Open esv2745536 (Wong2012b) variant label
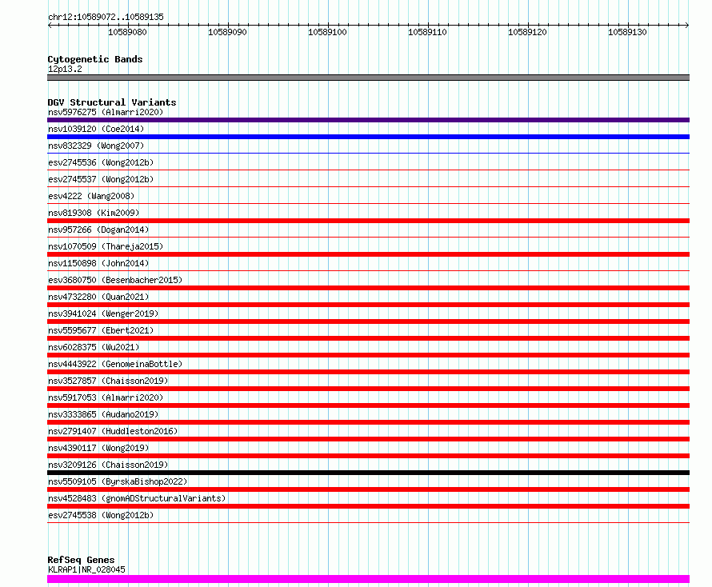Image resolution: width=712 pixels, height=587 pixels. point(101,162)
